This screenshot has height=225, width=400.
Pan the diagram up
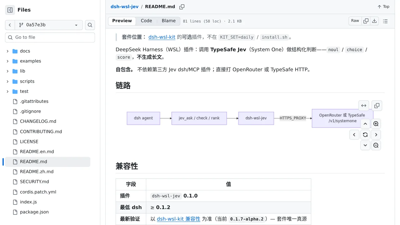[x=365, y=124]
